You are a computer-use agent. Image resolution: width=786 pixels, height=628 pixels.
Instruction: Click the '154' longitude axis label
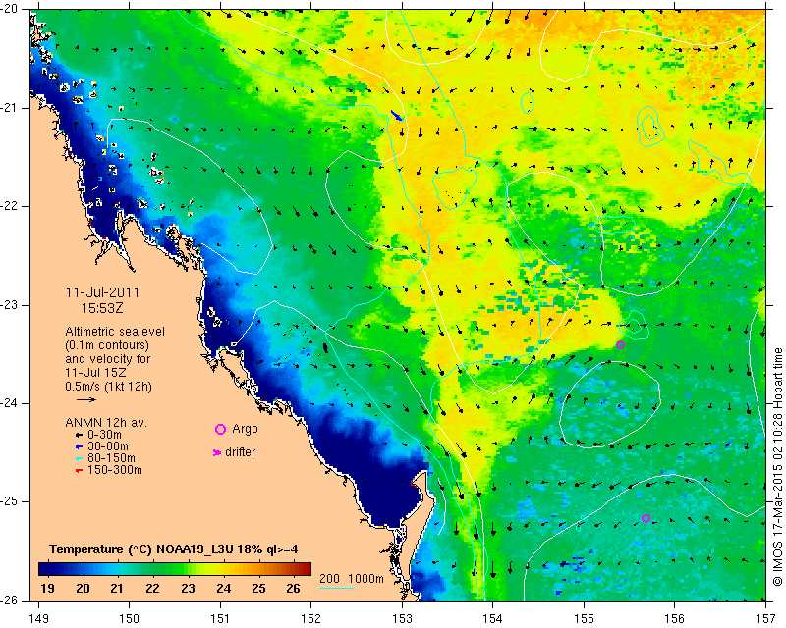point(493,619)
